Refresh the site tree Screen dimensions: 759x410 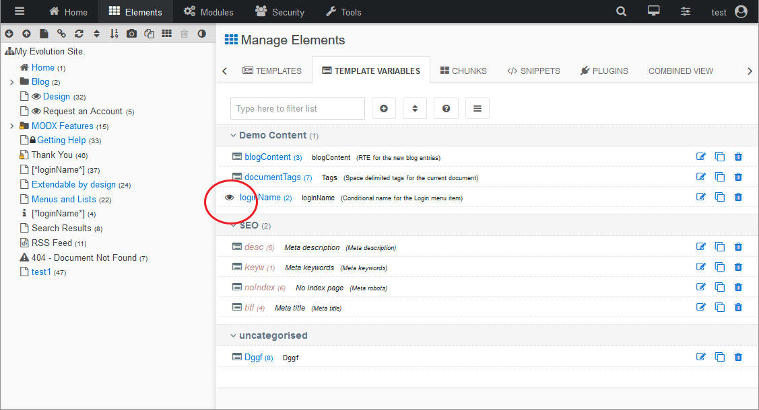79,33
